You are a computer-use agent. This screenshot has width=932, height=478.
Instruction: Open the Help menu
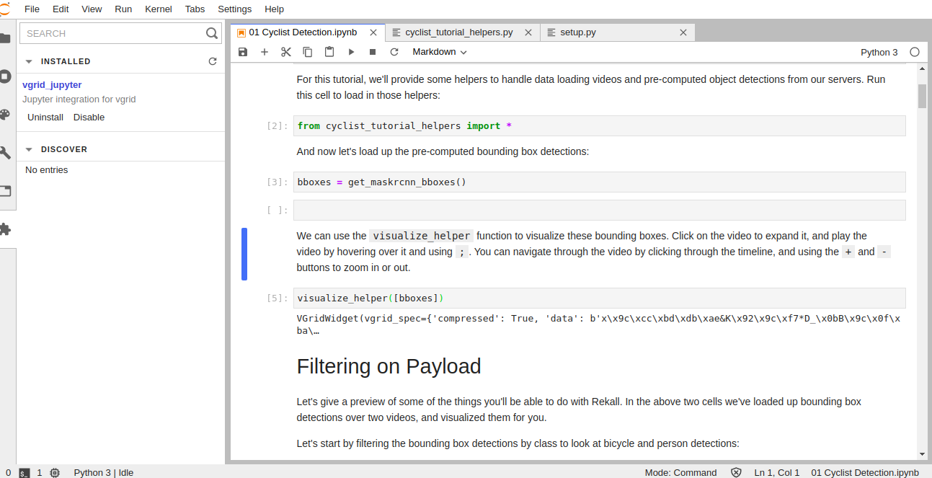(x=274, y=9)
